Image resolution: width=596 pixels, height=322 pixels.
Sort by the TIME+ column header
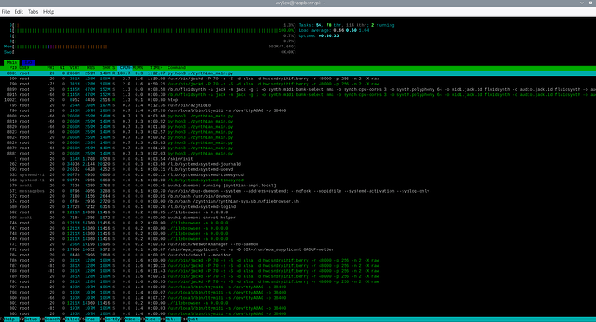pos(156,68)
